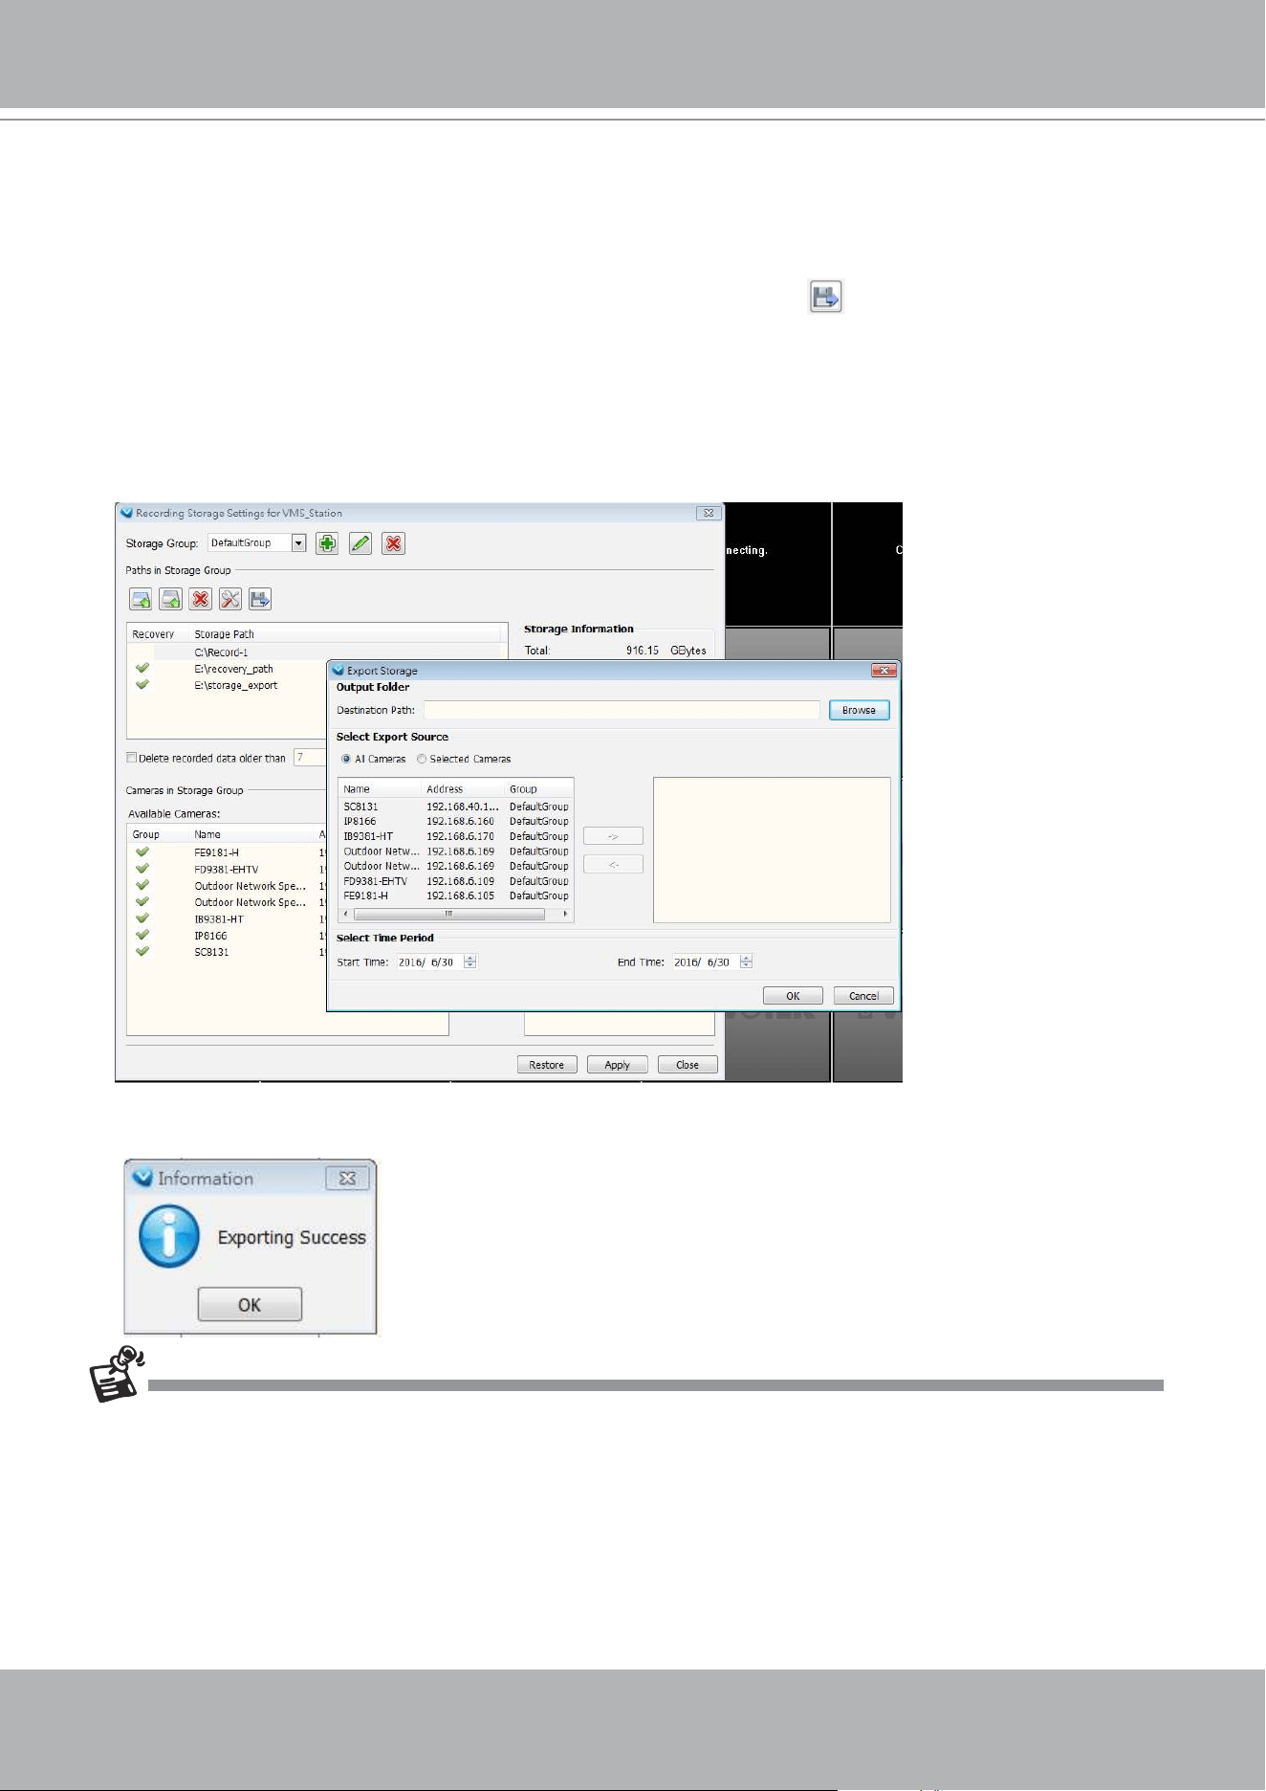
Task: Click the blue info icon in Information dialog
Action: click(169, 1236)
